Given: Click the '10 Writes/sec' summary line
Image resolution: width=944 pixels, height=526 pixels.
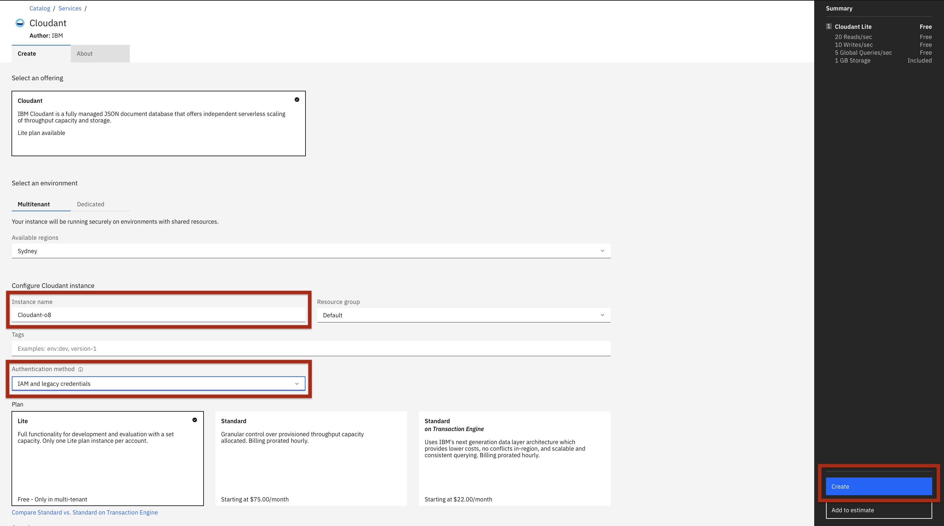Looking at the screenshot, I should [854, 45].
